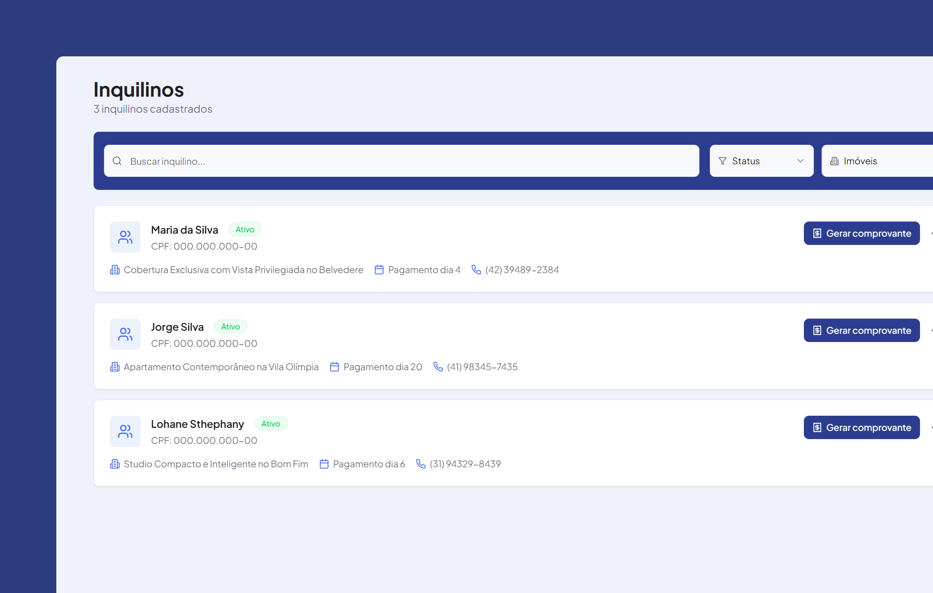Viewport: 933px width, 593px height.
Task: Click Ativo badge next to Jorge Silva
Action: (231, 326)
